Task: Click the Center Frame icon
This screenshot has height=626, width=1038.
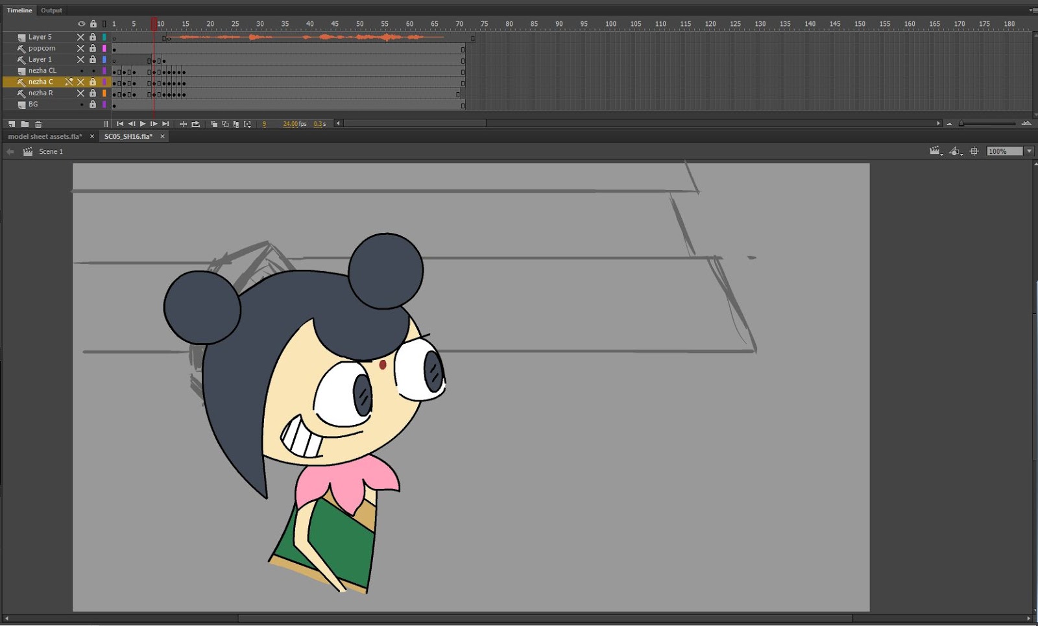Action: pyautogui.click(x=183, y=124)
